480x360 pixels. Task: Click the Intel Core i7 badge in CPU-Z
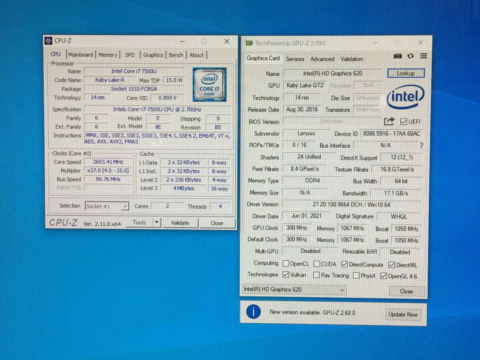210,84
